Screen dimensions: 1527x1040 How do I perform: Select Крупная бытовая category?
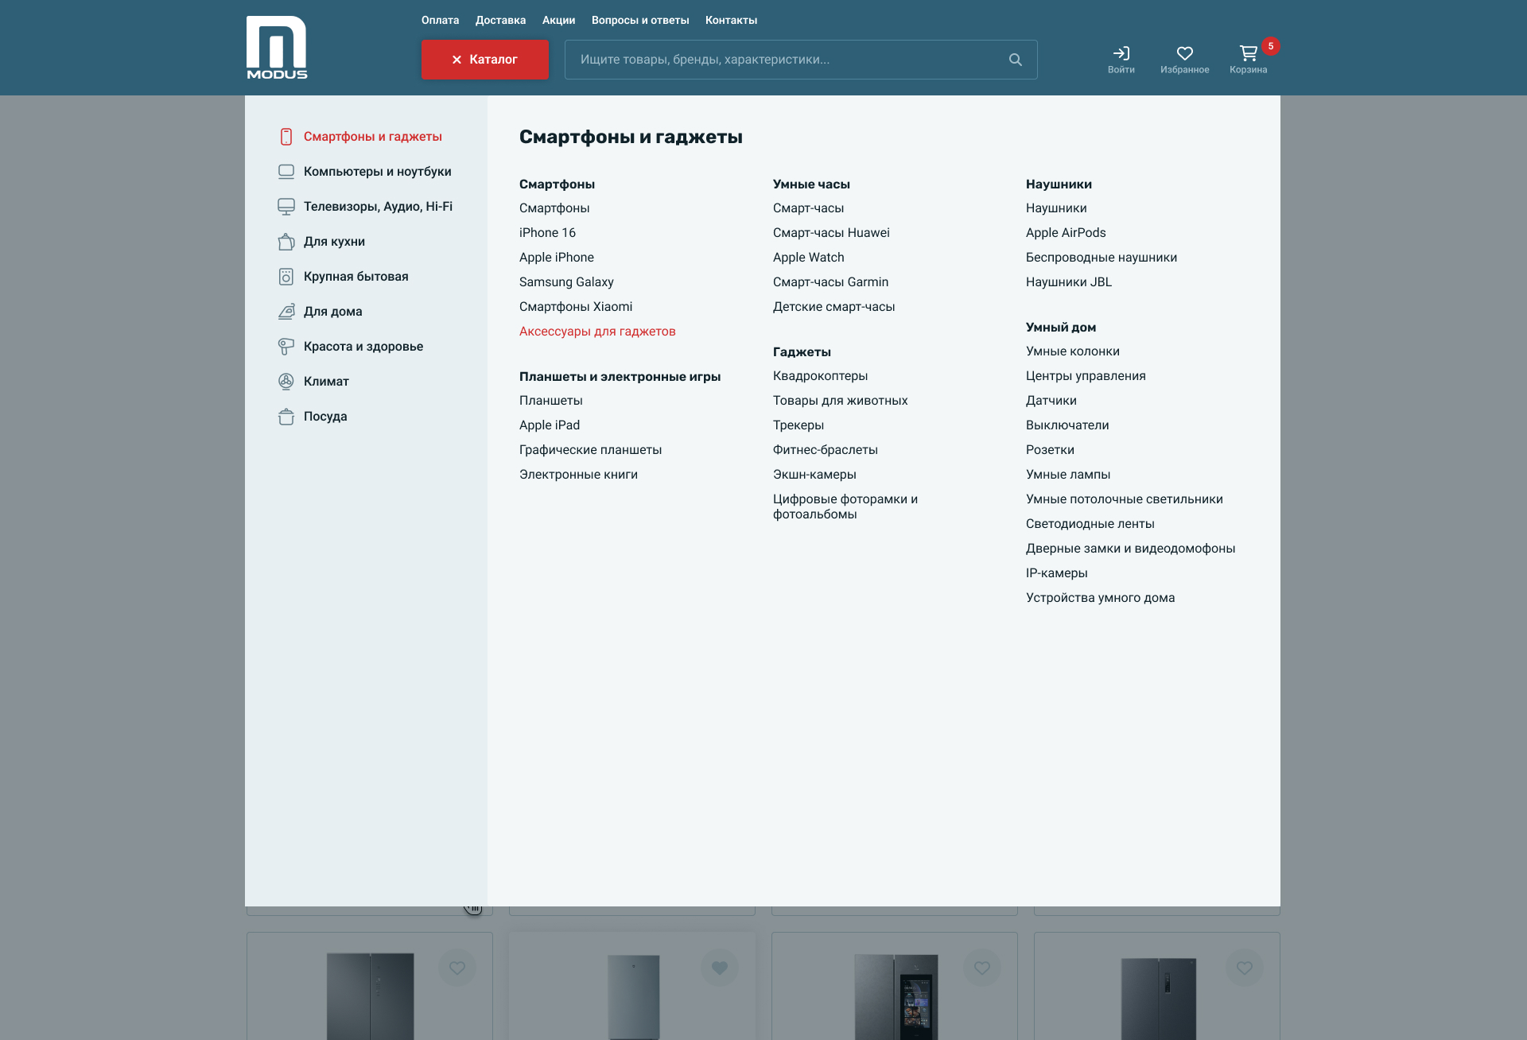(356, 277)
